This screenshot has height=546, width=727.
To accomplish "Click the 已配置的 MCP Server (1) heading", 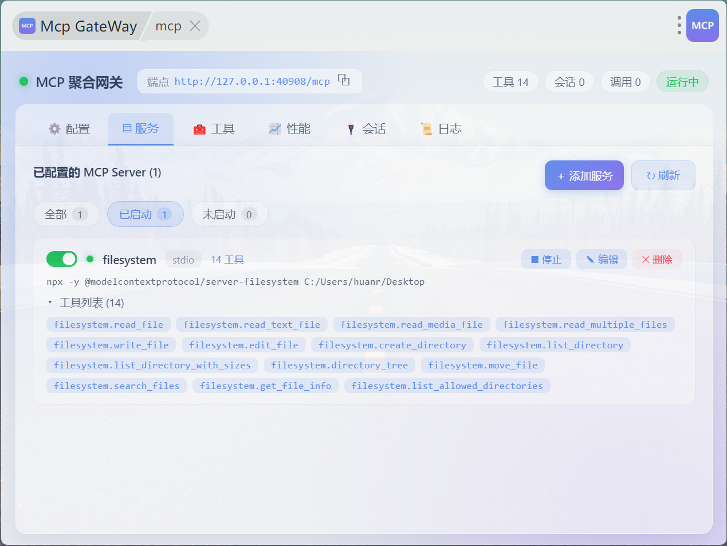I will coord(97,172).
